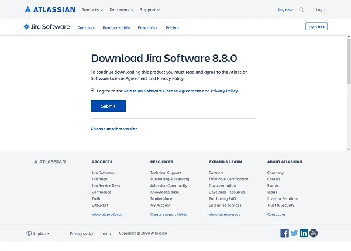Viewport: 351px width, 251px height.
Task: Open Documentation footer link
Action: (222, 185)
